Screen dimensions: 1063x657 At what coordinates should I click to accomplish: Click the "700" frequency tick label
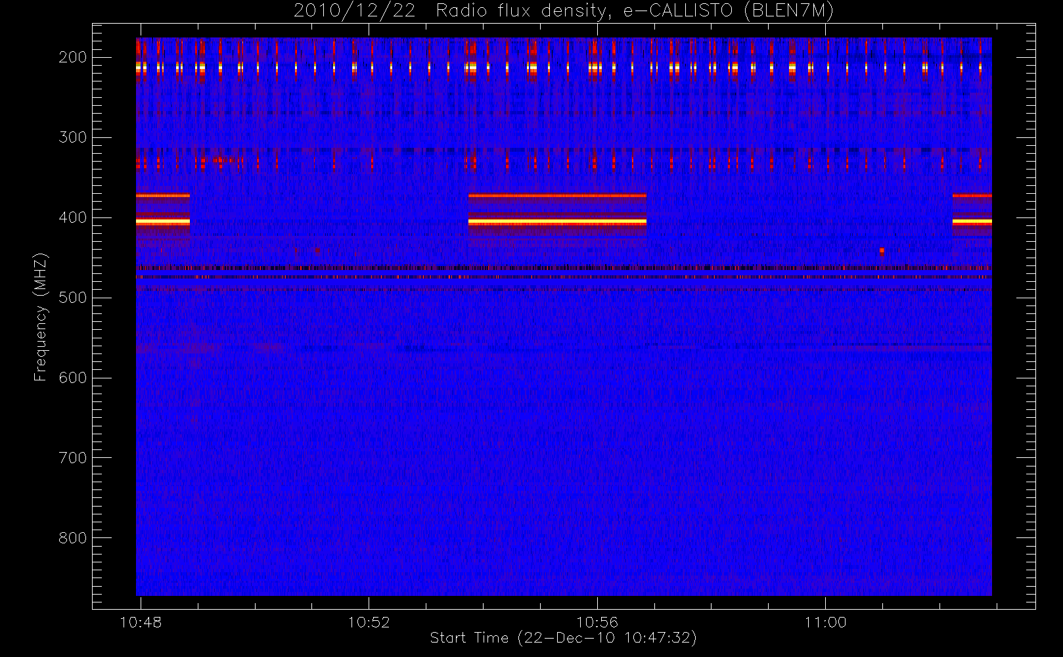[x=72, y=458]
